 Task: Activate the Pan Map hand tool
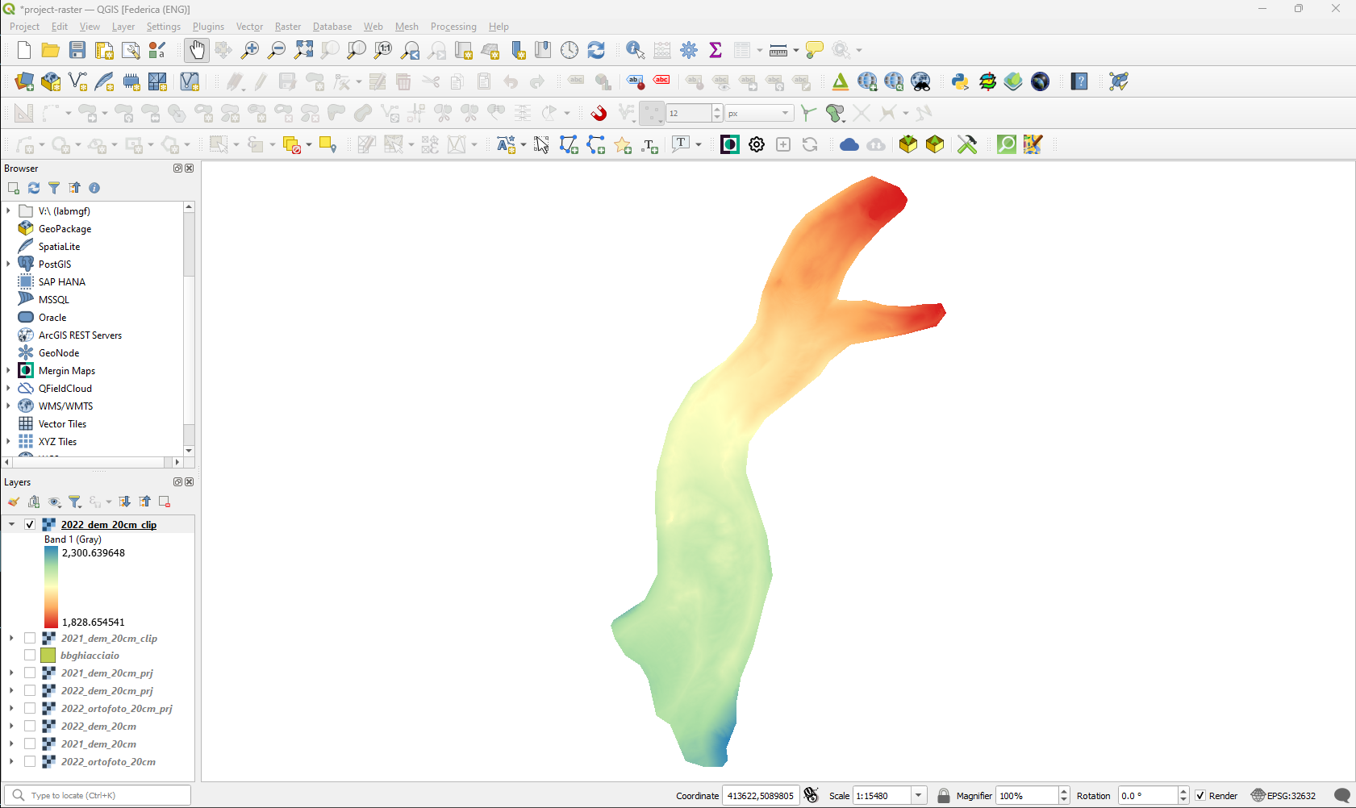point(196,50)
